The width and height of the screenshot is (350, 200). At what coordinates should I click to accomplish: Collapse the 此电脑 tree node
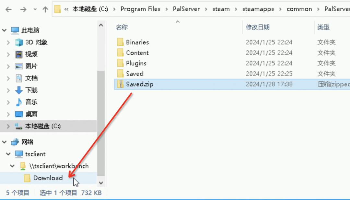(5, 30)
